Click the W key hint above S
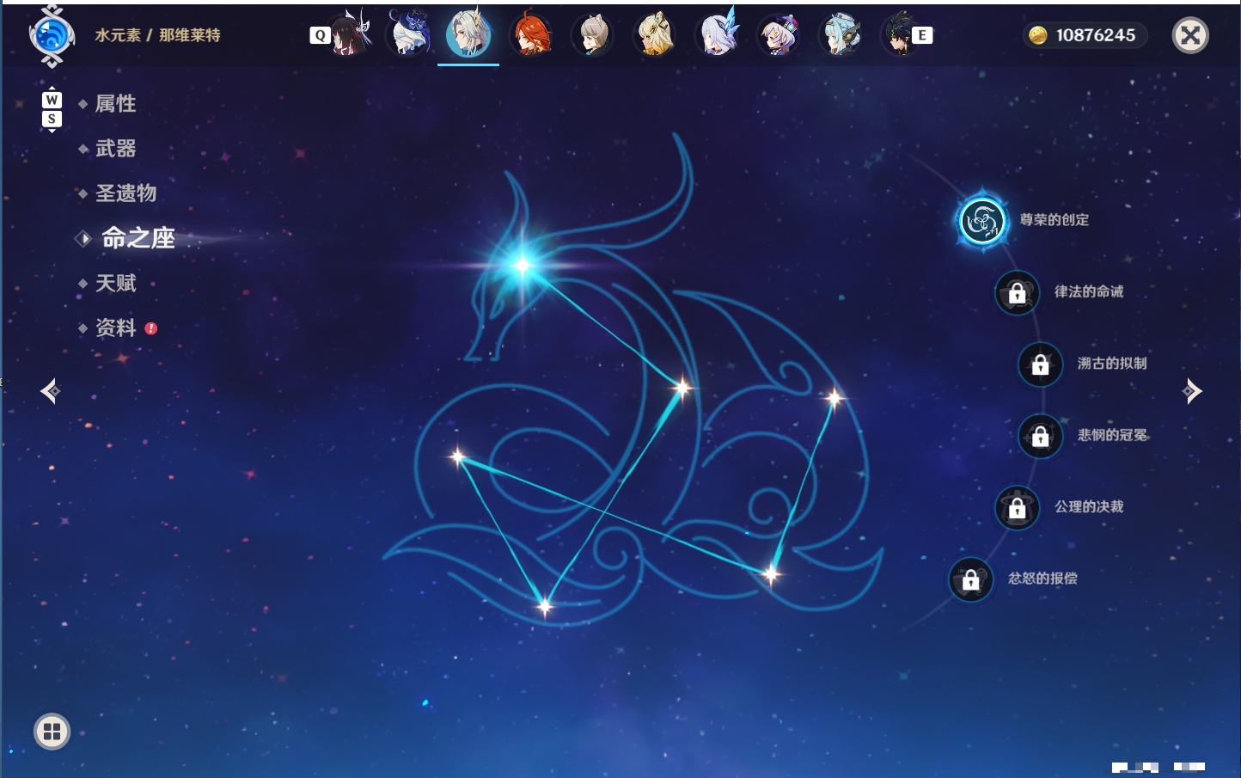The image size is (1241, 778). 52,100
